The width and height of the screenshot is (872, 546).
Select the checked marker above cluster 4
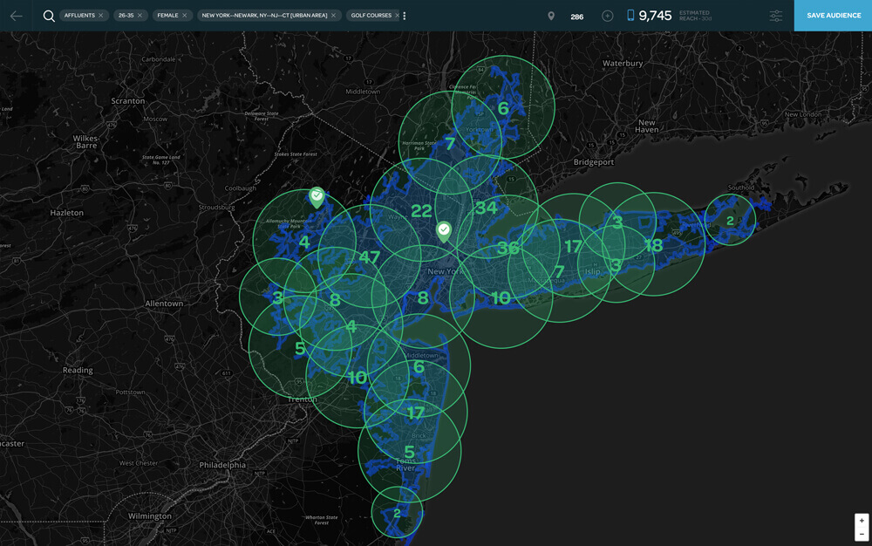pos(317,196)
